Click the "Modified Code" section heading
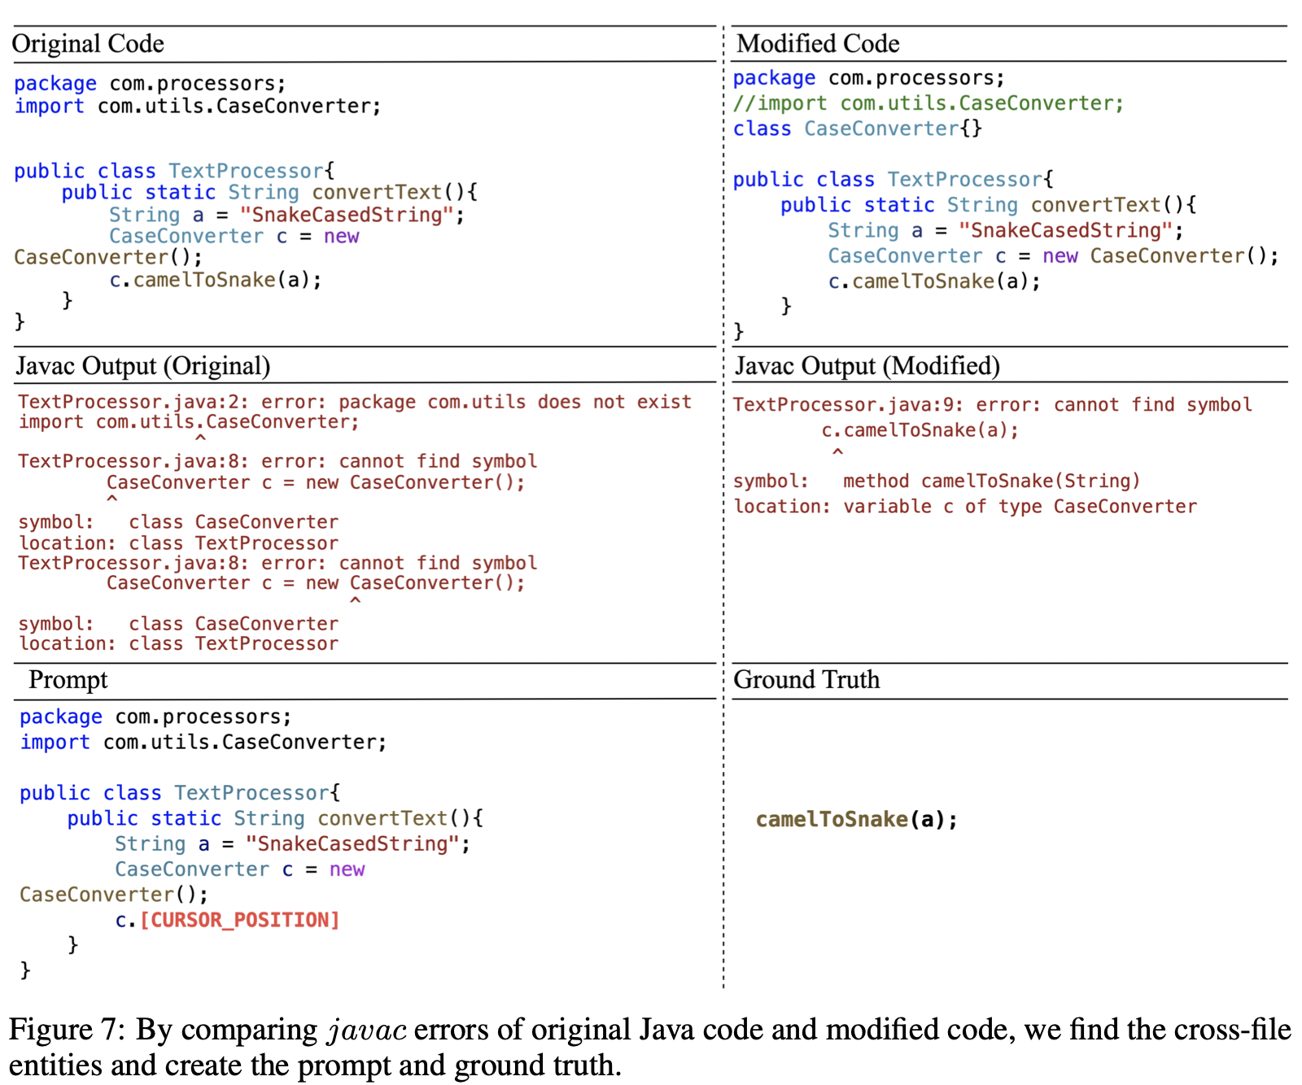 point(817,43)
